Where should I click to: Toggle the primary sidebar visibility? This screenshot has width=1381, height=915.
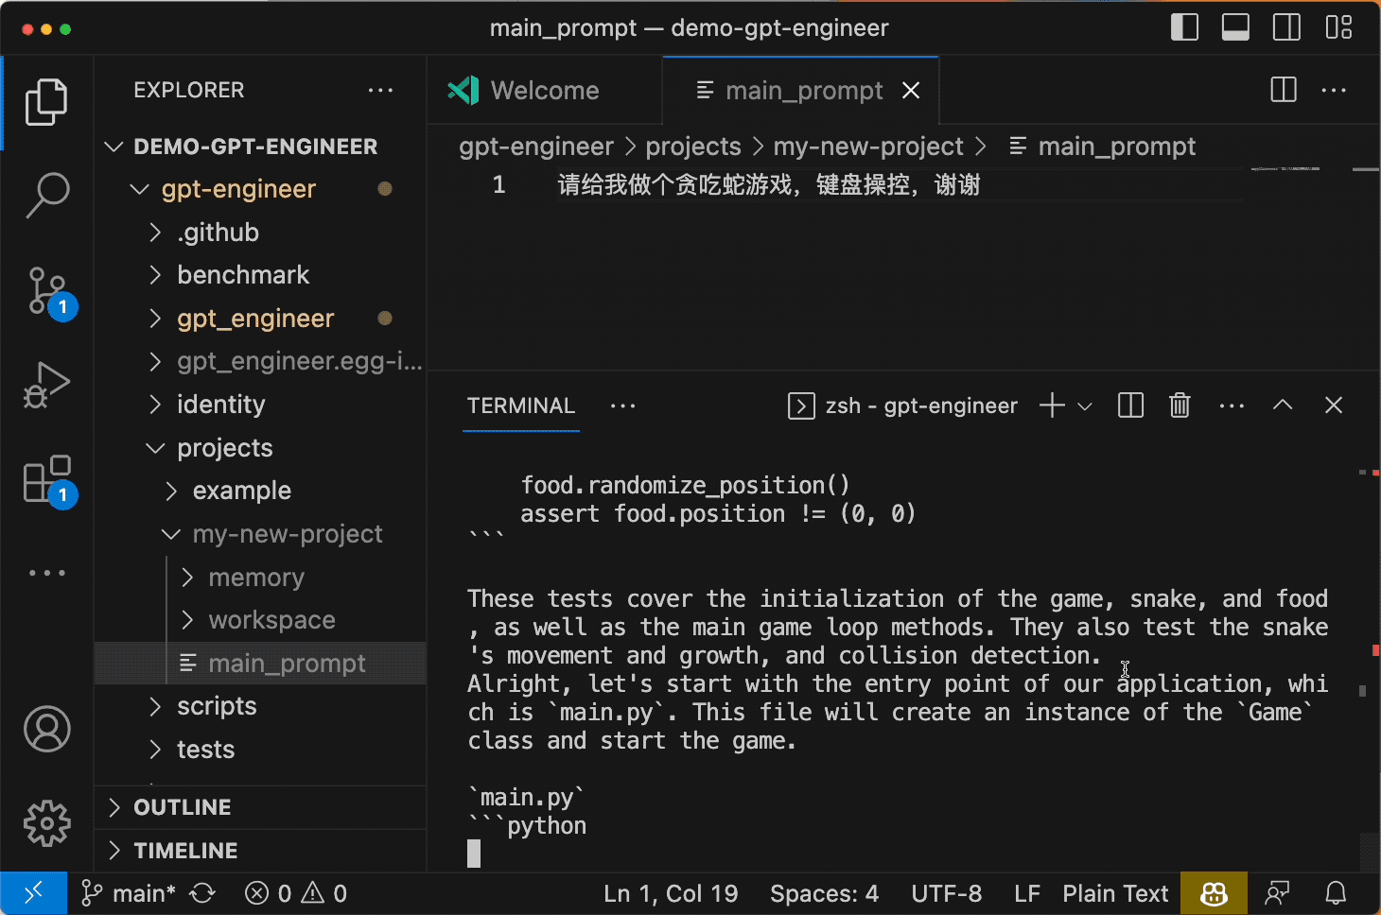point(1184,26)
